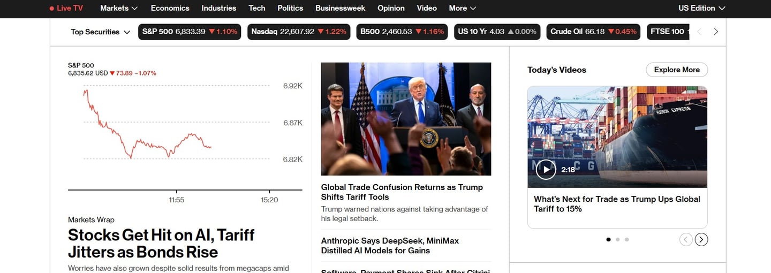Go to next video with carousel arrow
The image size is (771, 273).
tap(701, 240)
